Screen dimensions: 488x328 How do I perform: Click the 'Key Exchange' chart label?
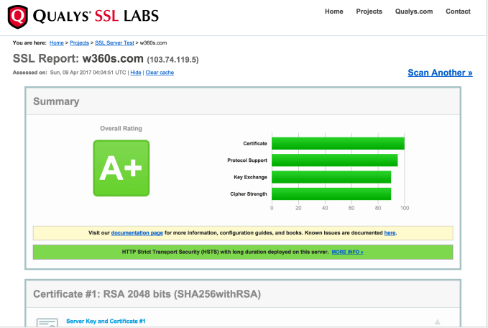[x=251, y=177]
